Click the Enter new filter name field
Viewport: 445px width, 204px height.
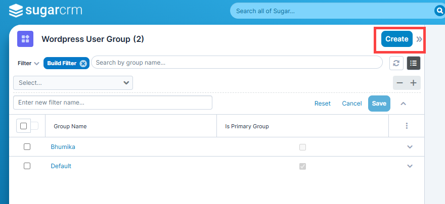pos(113,103)
